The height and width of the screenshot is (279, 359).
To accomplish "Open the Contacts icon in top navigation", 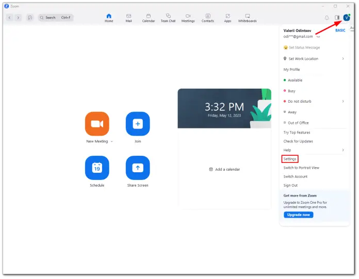I will (x=208, y=18).
